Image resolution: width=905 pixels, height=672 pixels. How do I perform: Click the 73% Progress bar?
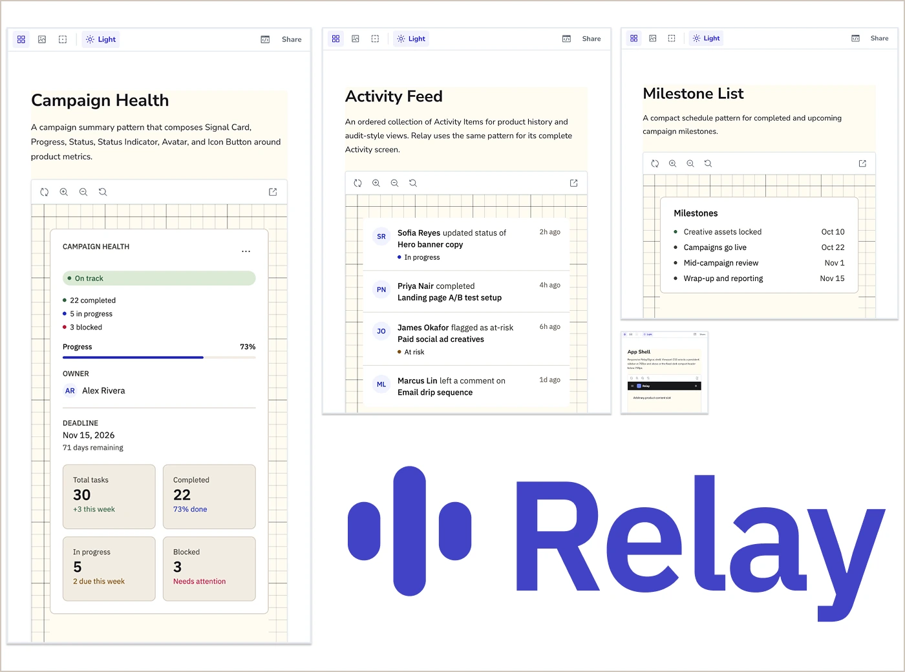[159, 357]
